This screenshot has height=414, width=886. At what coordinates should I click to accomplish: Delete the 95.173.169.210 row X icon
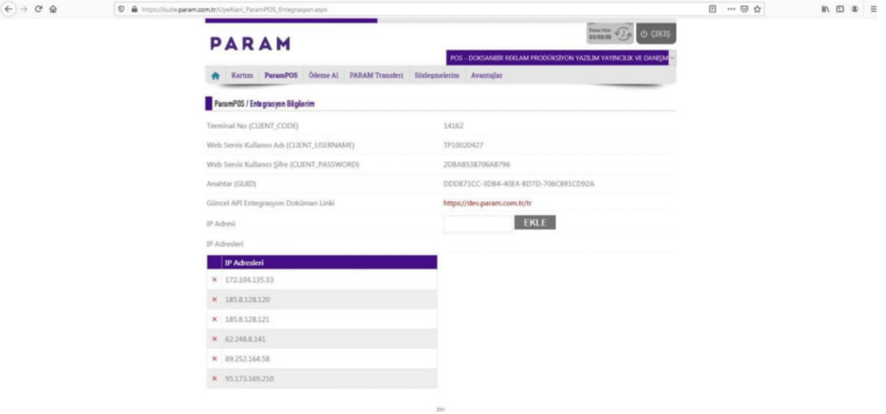pos(214,379)
